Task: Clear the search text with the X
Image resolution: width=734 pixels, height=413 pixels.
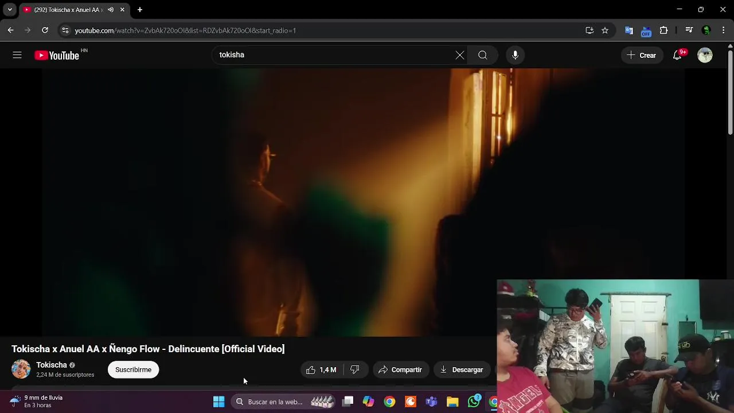Action: tap(460, 55)
